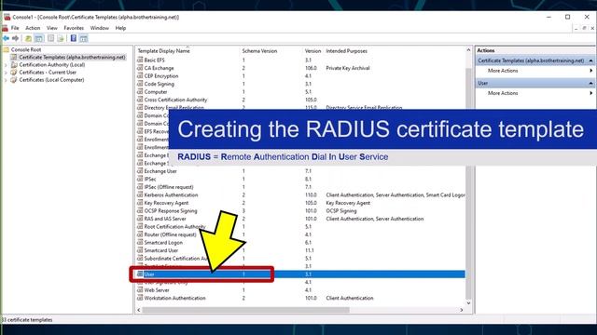The height and width of the screenshot is (335, 597).
Task: Toggle Show/Hide Console Tree toolbar icon
Action: [38, 38]
